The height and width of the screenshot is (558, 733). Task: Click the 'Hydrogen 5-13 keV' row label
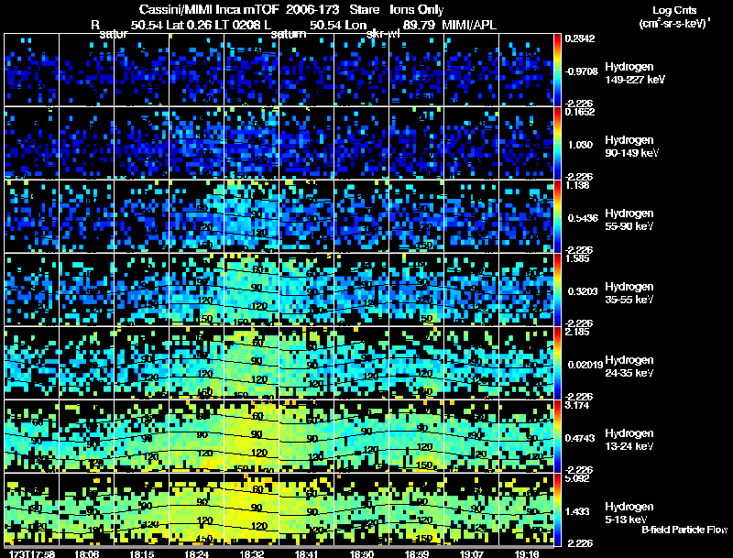click(x=629, y=513)
